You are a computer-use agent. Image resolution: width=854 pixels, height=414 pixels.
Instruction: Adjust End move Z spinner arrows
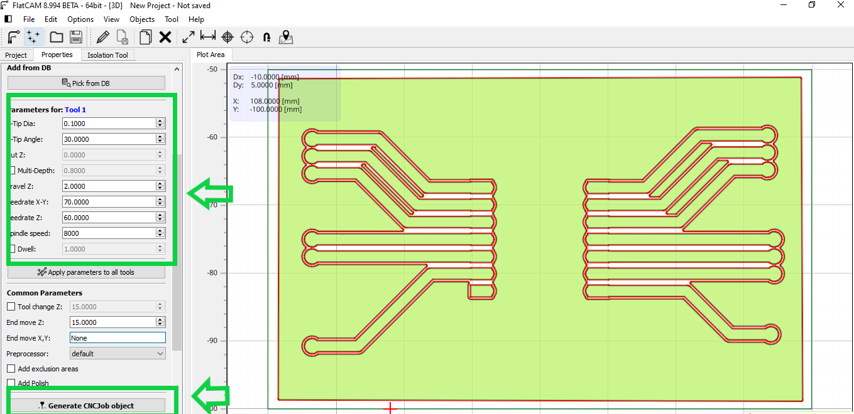click(x=160, y=322)
